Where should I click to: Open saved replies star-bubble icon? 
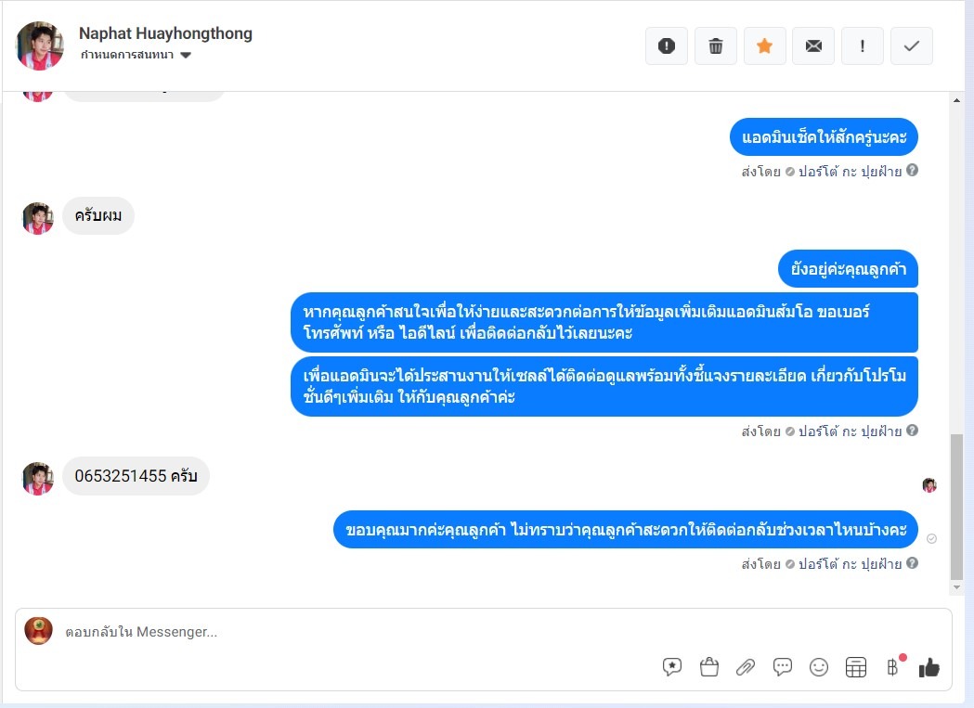tap(672, 667)
